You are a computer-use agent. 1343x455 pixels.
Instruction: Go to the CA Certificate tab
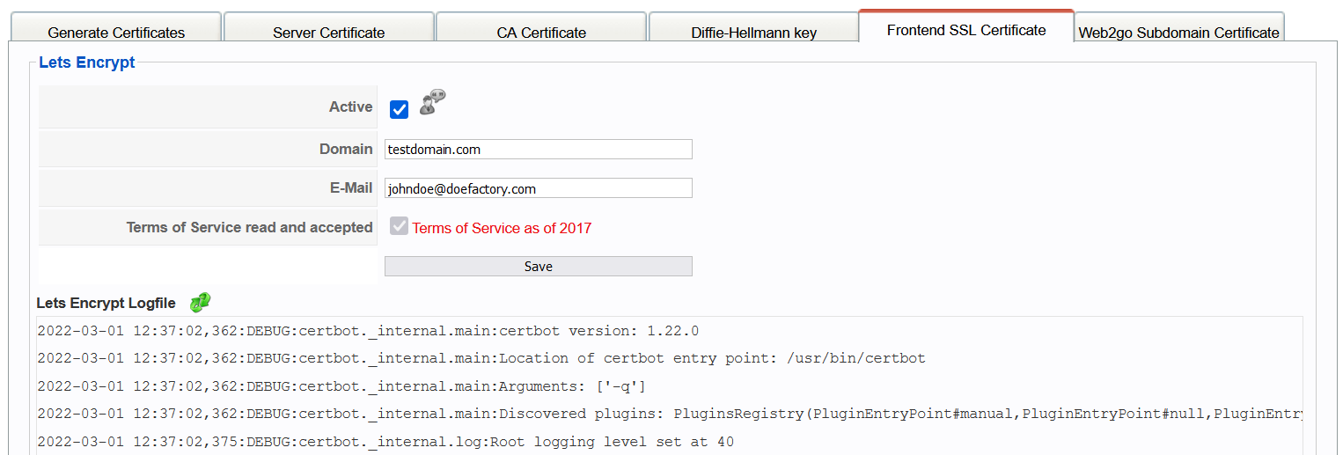[541, 28]
